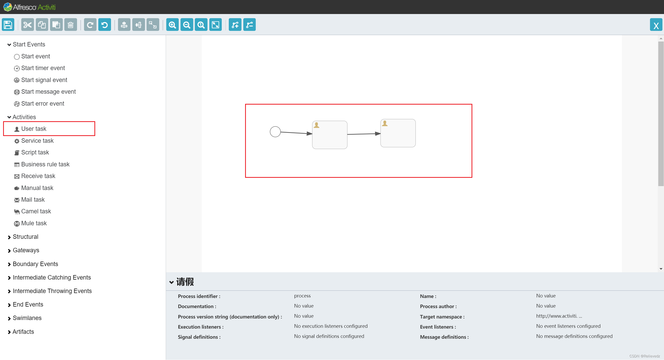
Task: Click the Cut scissors icon
Action: coord(27,25)
